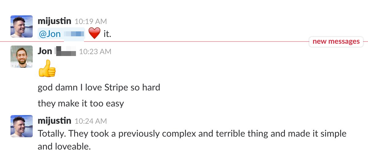Open the 10:23 AM timestamp link

(95, 52)
